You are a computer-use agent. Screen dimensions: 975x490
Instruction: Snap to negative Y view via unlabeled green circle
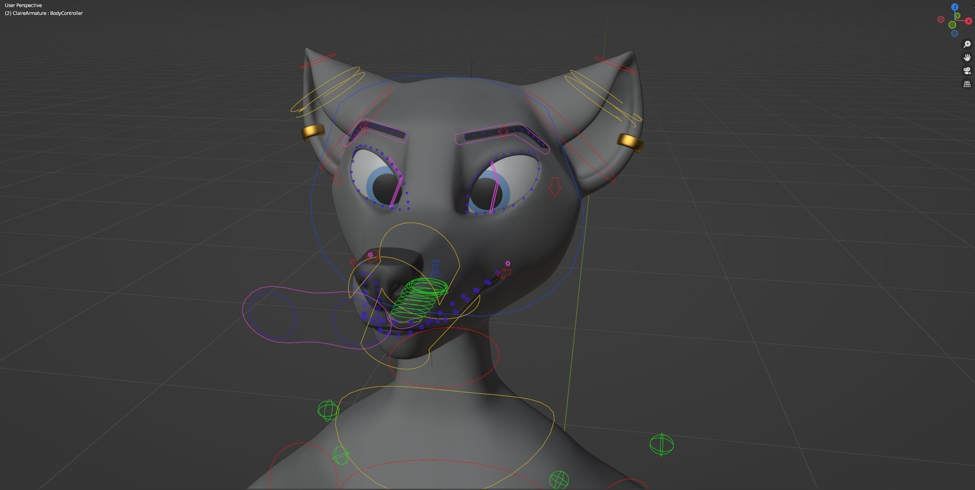952,25
